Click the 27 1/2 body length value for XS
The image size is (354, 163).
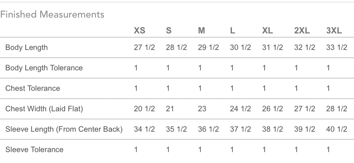click(x=144, y=47)
